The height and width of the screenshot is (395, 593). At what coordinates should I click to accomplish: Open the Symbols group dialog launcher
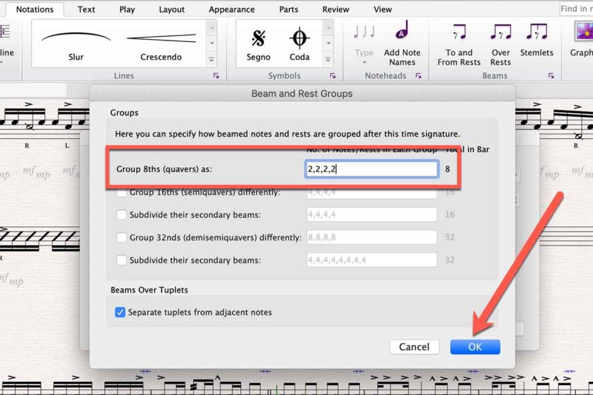click(333, 76)
